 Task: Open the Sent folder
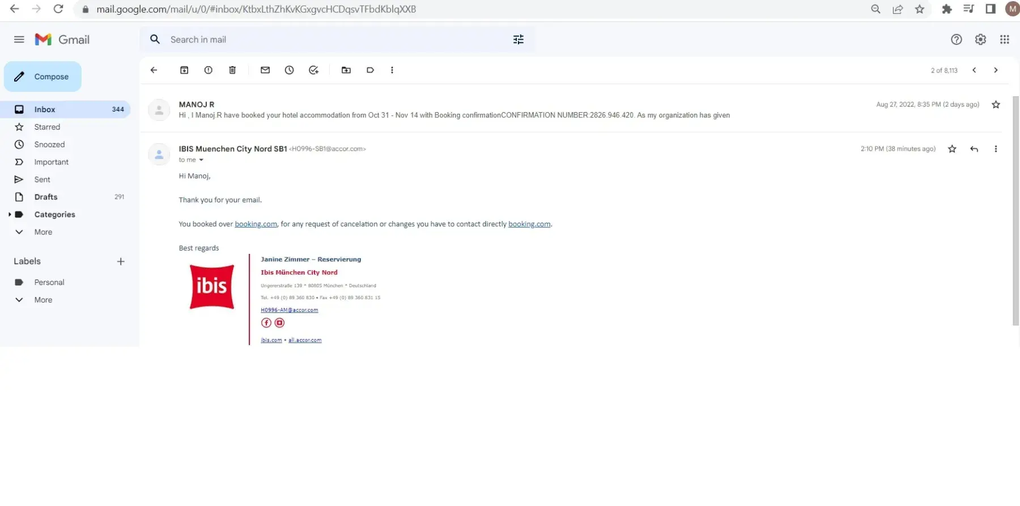click(x=42, y=180)
